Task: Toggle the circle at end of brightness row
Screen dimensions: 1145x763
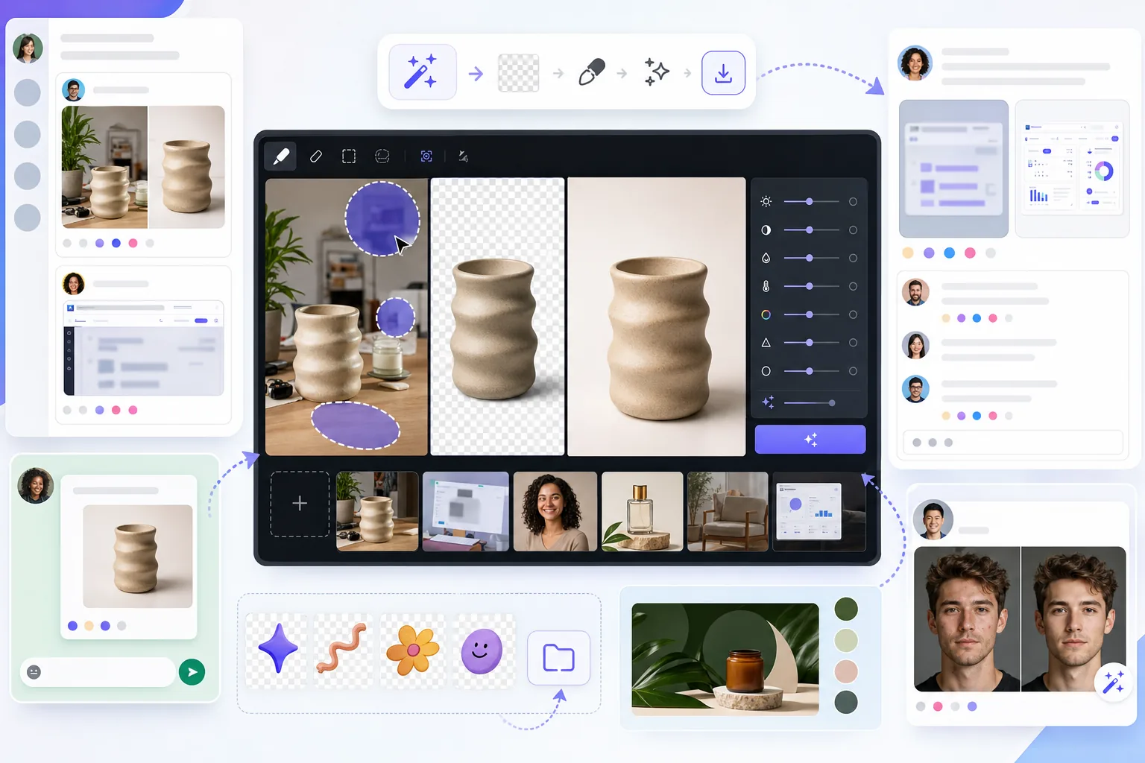Action: click(x=853, y=202)
